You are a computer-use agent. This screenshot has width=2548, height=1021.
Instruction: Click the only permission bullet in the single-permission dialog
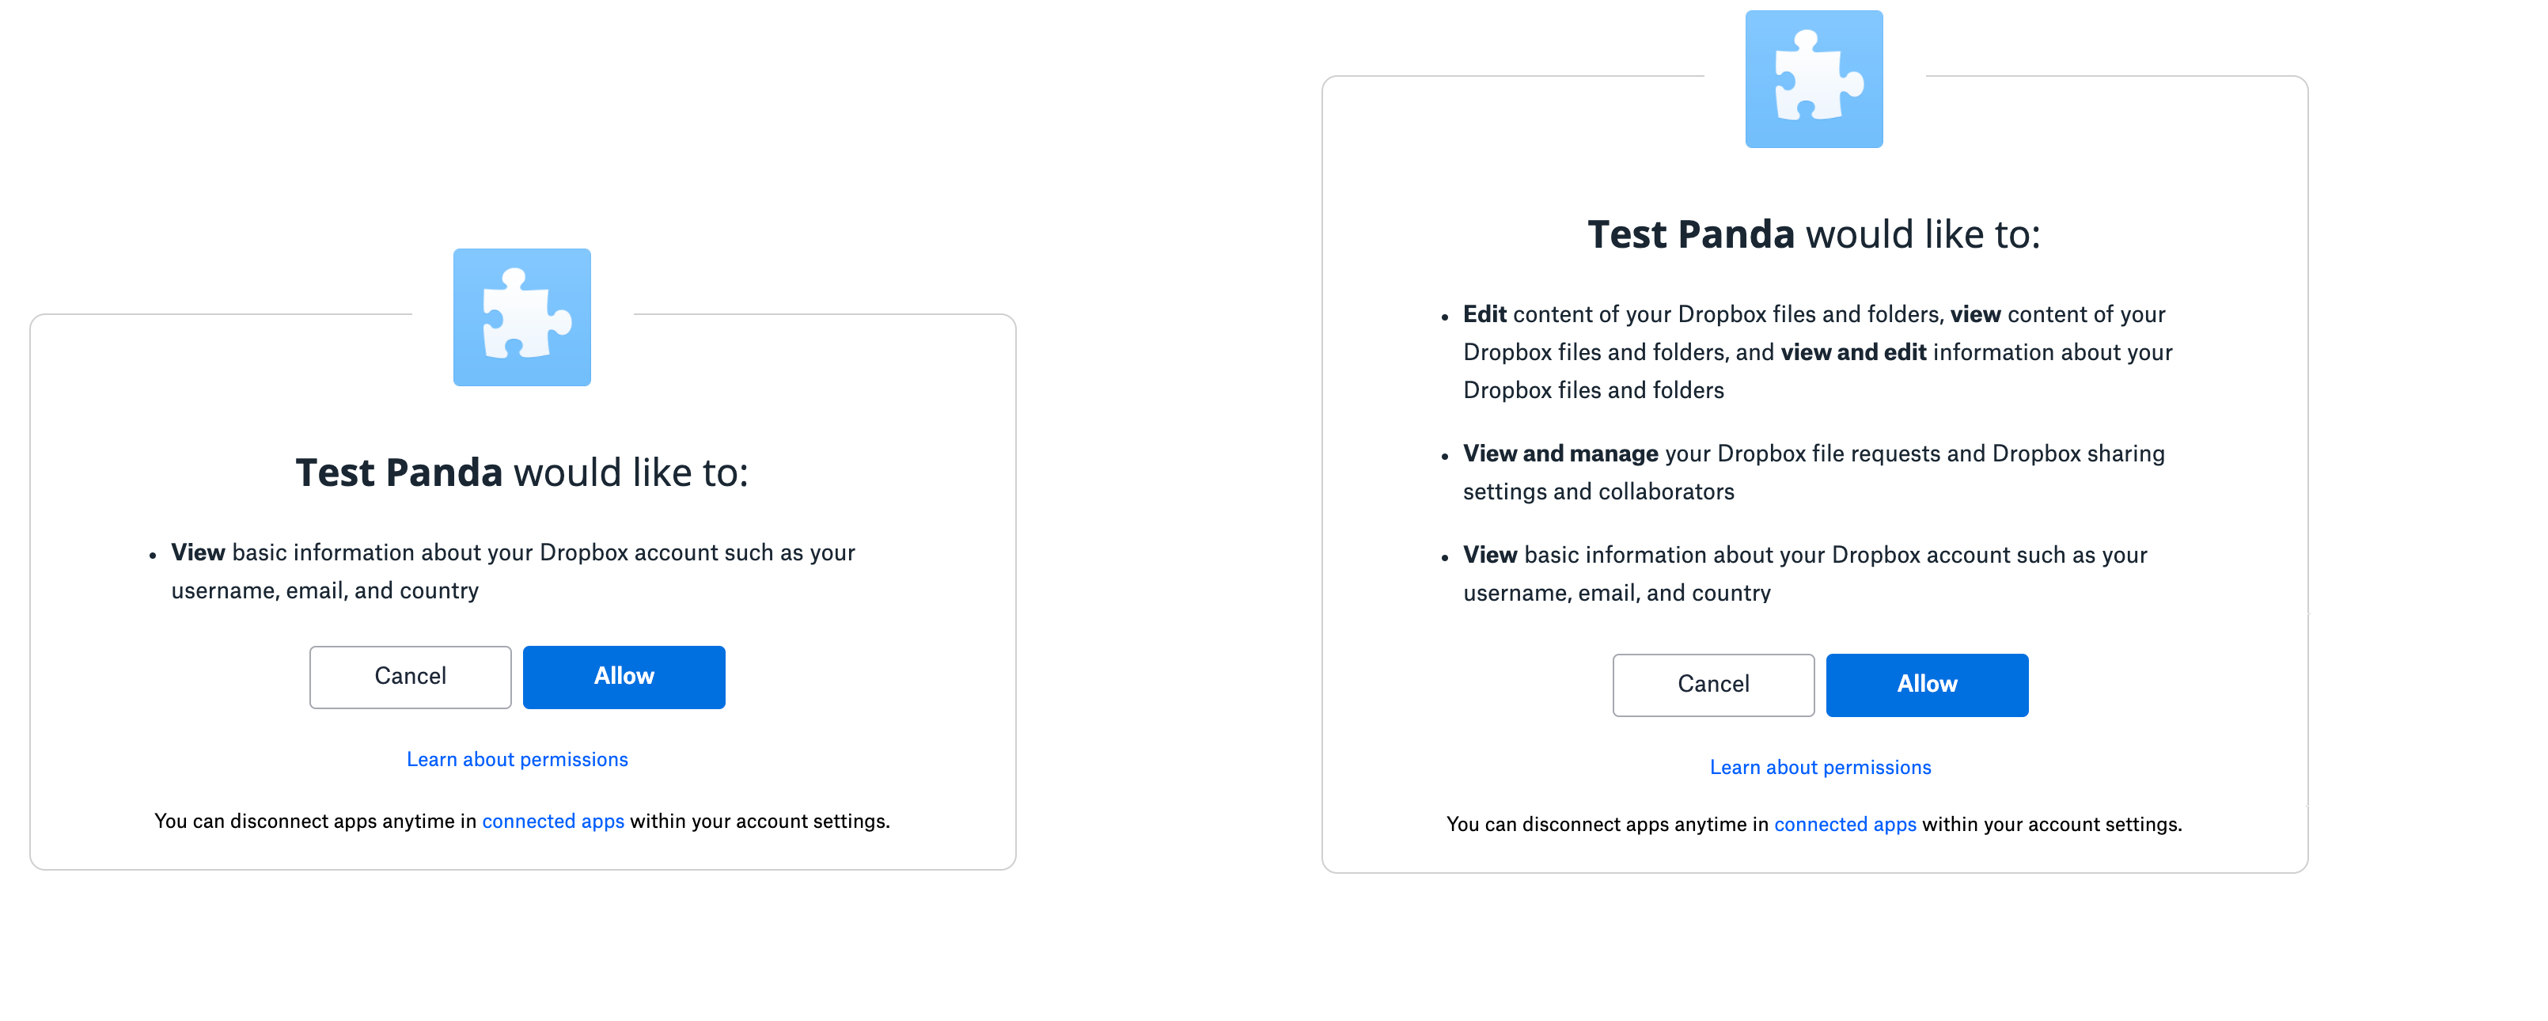coord(513,571)
